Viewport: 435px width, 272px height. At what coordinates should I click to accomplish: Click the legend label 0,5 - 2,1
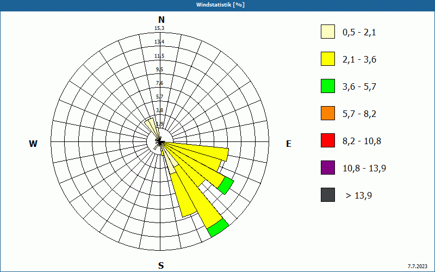(359, 33)
